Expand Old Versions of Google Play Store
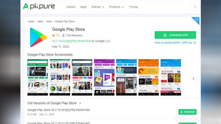This screenshot has height=124, width=221. pyautogui.click(x=54, y=103)
